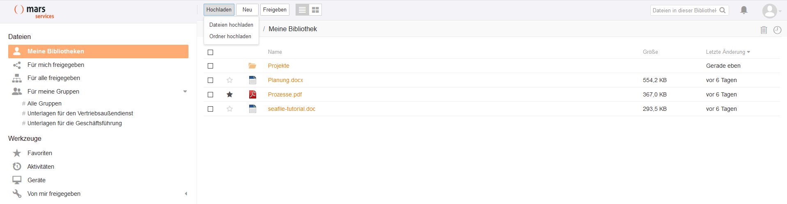Star the Planung.docx file
This screenshot has height=204, width=787.
(x=229, y=80)
